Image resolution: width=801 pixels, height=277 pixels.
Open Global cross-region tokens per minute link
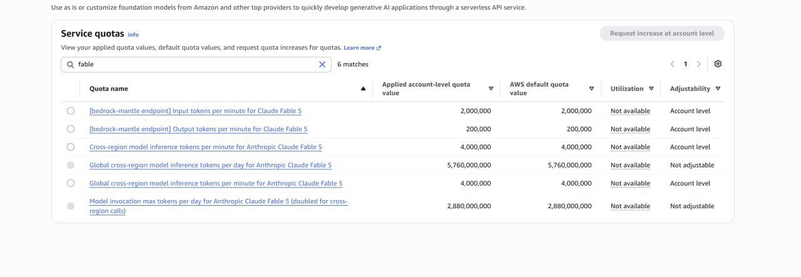click(x=216, y=183)
